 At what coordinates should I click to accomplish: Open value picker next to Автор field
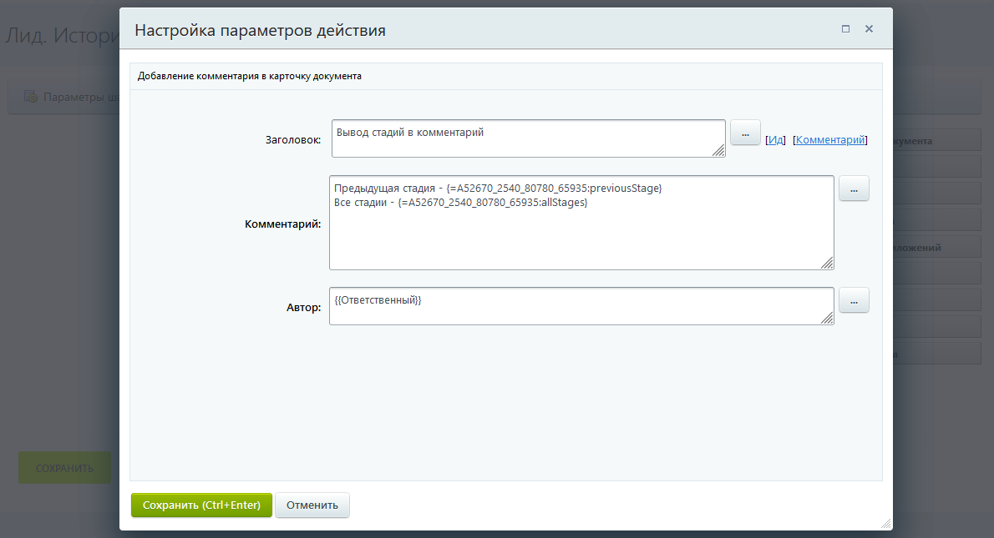click(854, 300)
